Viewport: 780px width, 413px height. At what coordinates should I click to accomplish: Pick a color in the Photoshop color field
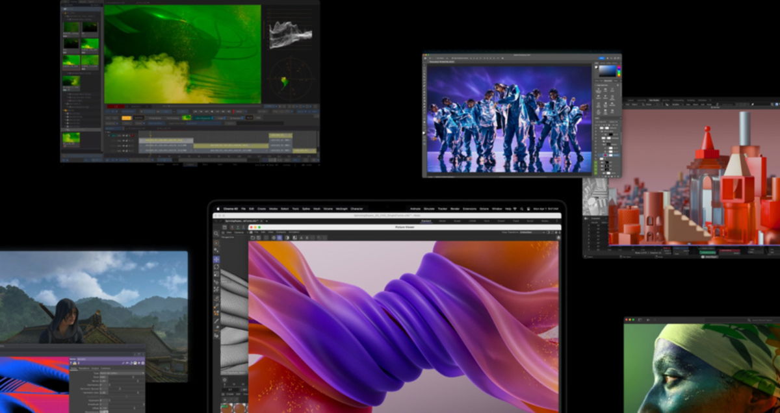(607, 71)
